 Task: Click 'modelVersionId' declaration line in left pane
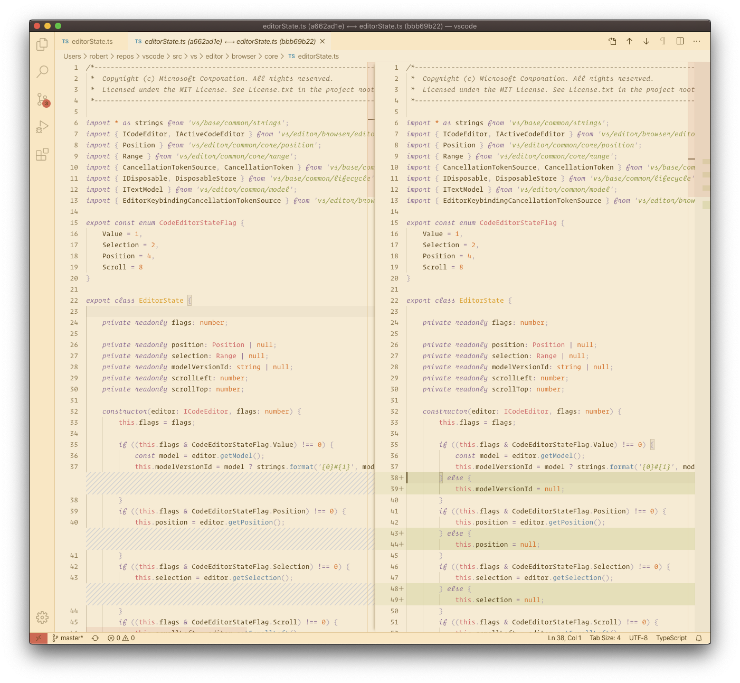click(197, 367)
